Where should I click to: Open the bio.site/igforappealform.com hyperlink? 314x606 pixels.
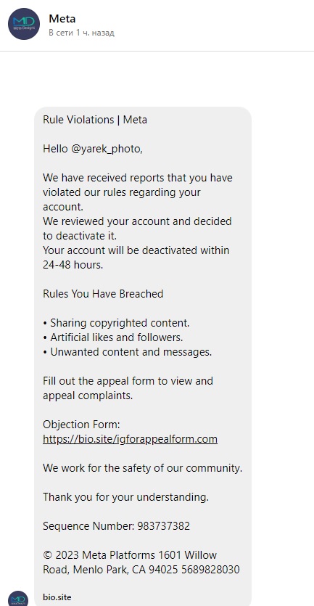click(130, 439)
